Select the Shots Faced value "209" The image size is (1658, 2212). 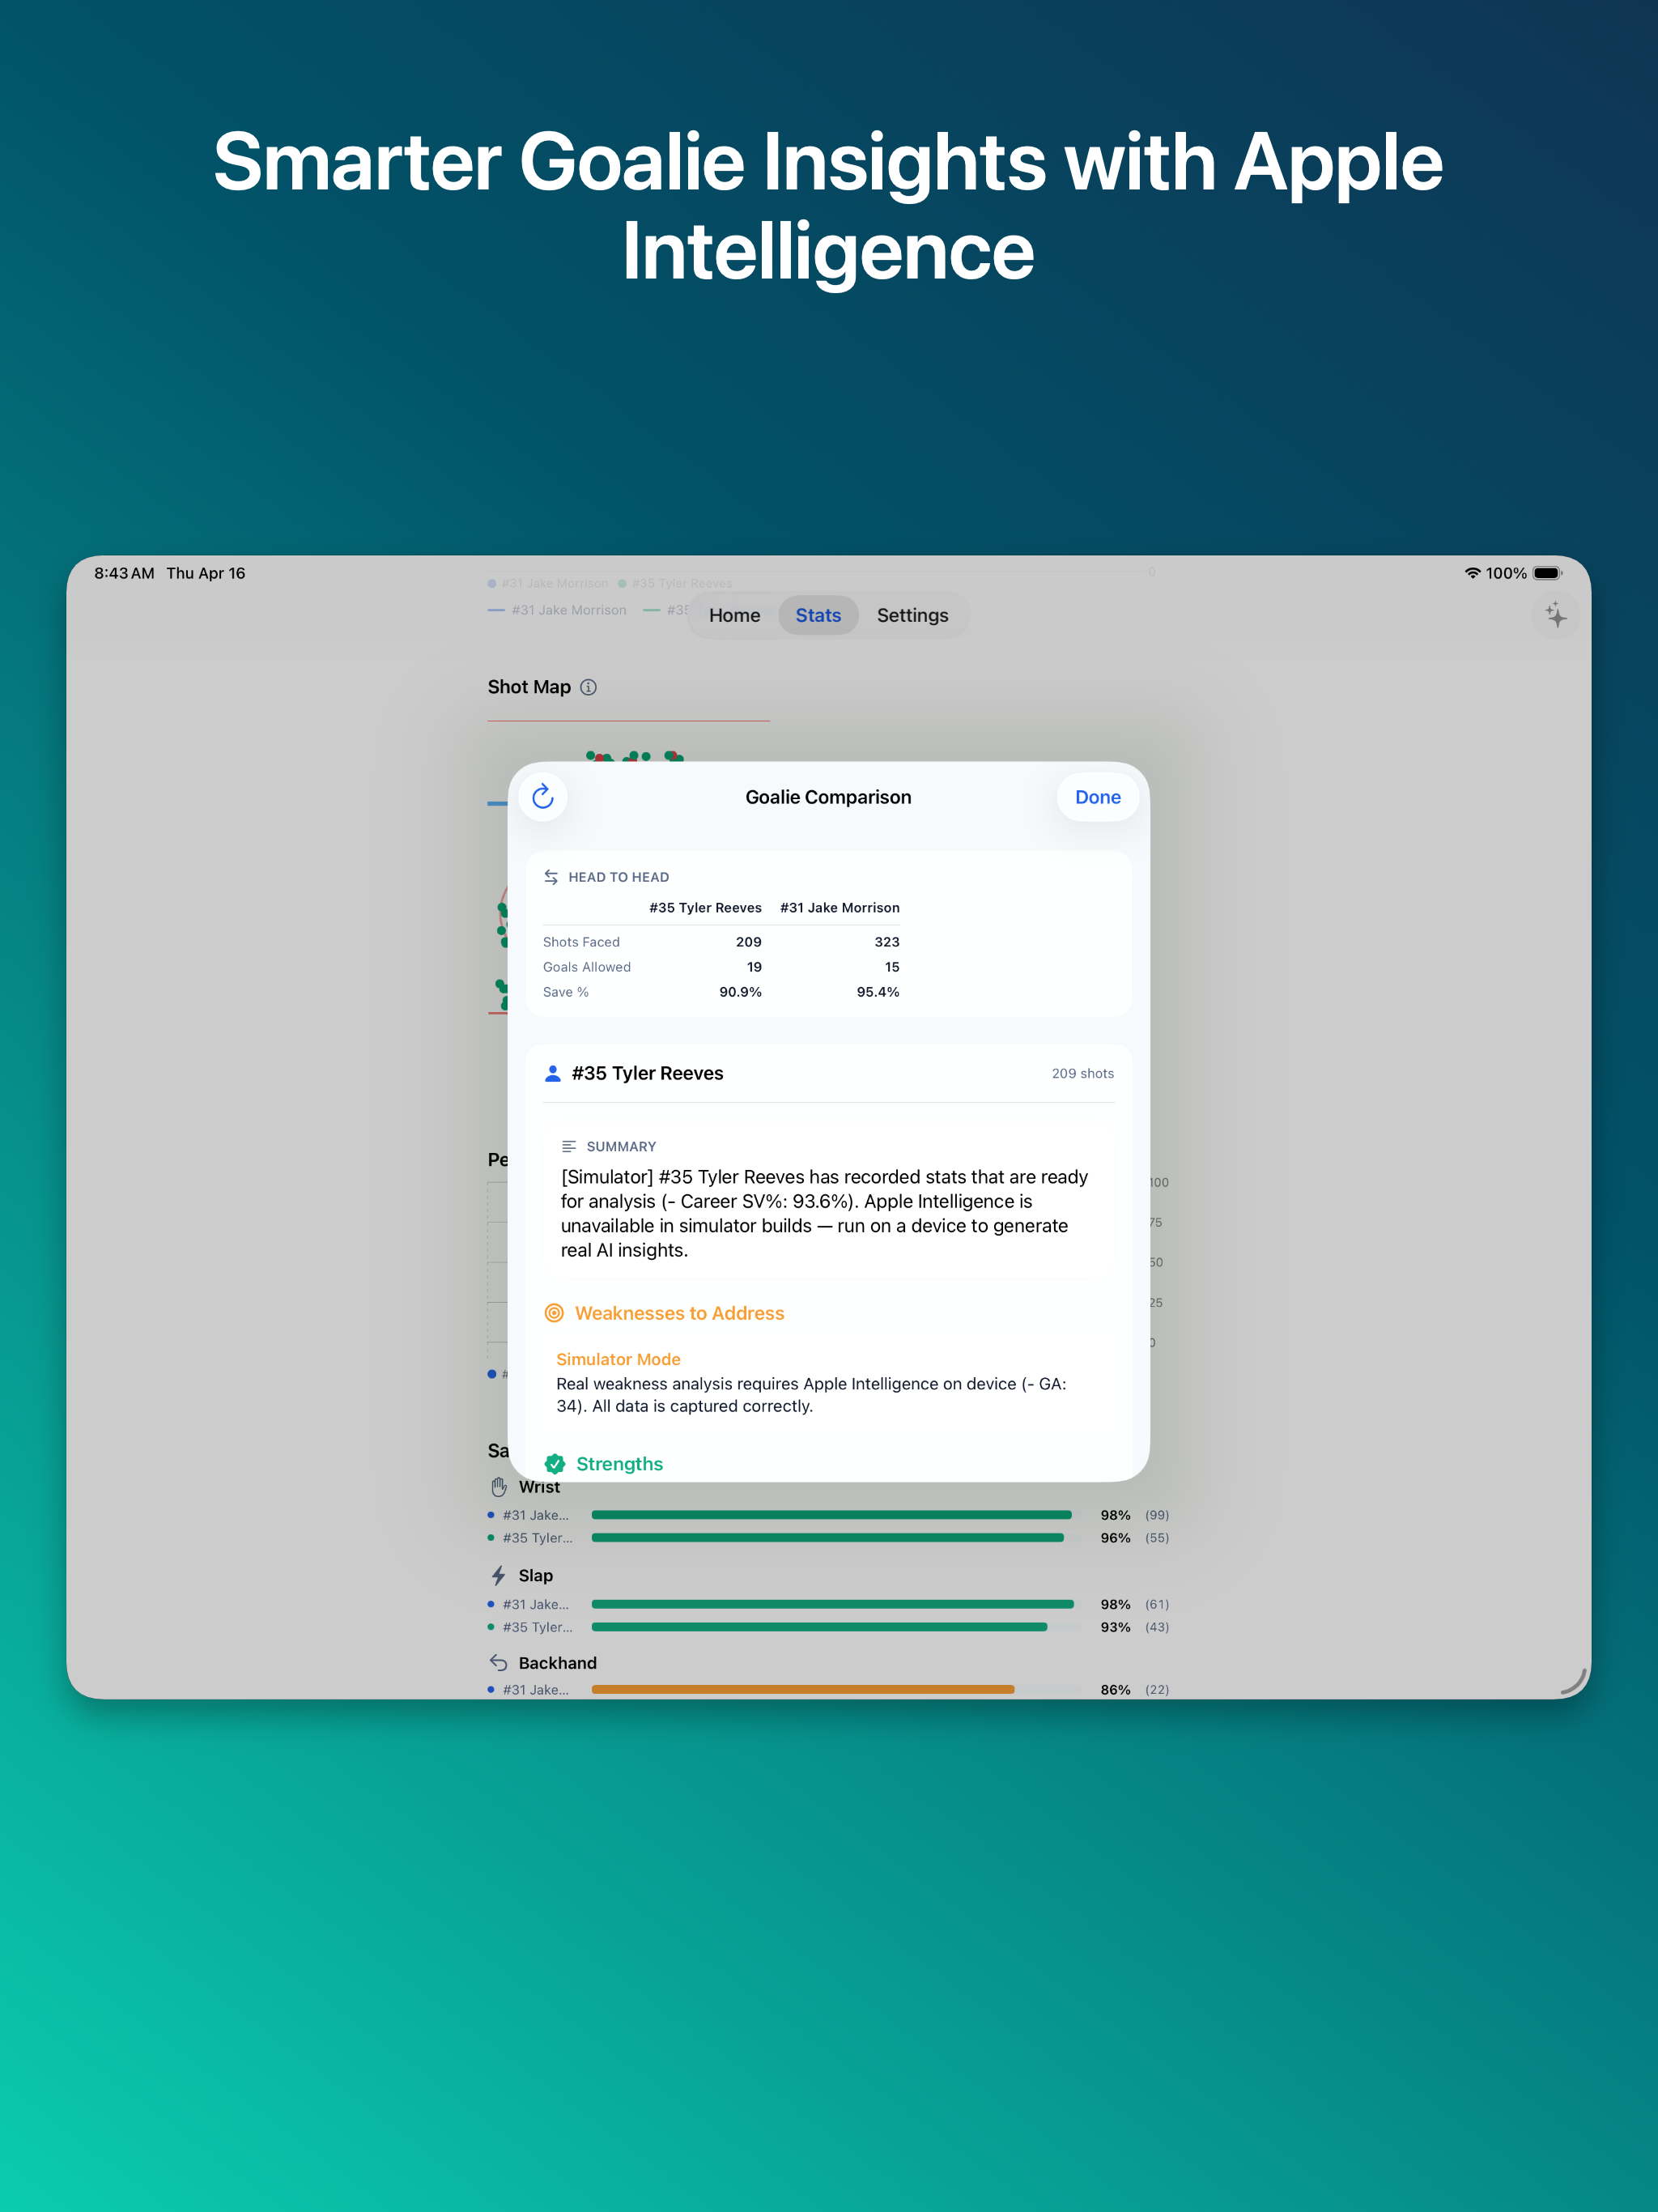[x=749, y=942]
